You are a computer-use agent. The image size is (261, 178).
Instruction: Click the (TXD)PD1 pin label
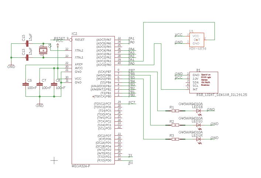(104, 157)
